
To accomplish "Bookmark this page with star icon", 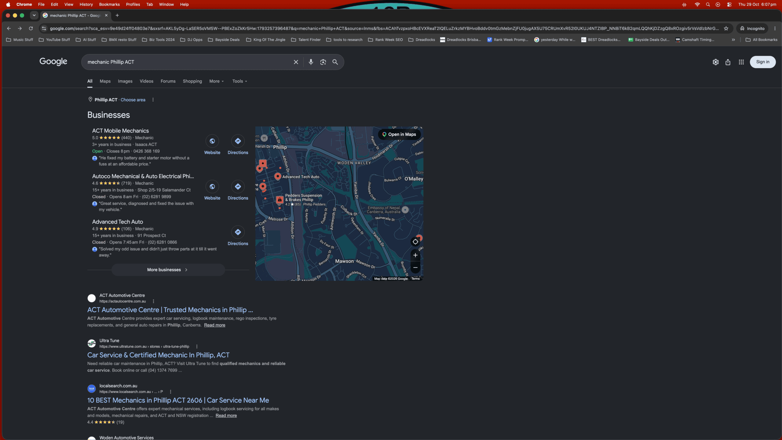I will tap(726, 28).
